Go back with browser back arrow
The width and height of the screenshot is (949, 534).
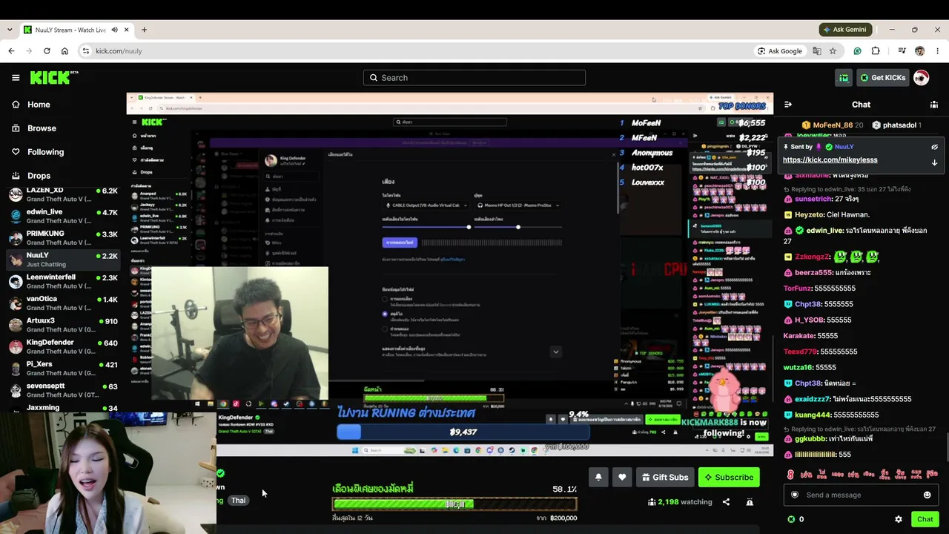click(x=11, y=51)
